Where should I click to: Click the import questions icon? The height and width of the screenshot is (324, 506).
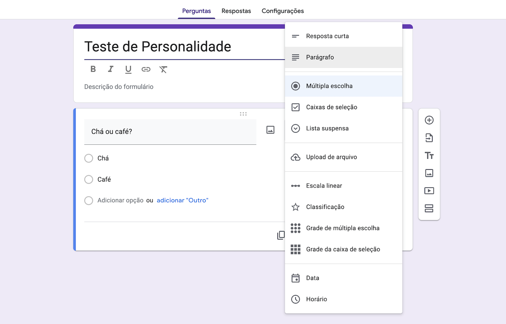429,138
